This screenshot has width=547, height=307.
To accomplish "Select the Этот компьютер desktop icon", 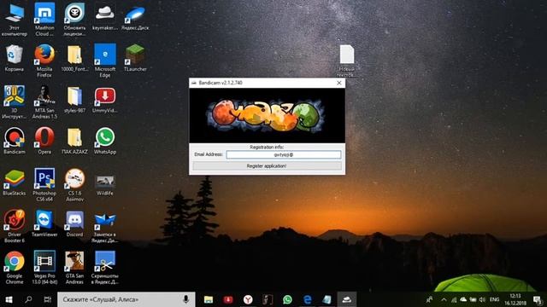I will (x=15, y=19).
